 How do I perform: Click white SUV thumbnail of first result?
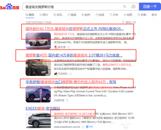(x=38, y=41)
